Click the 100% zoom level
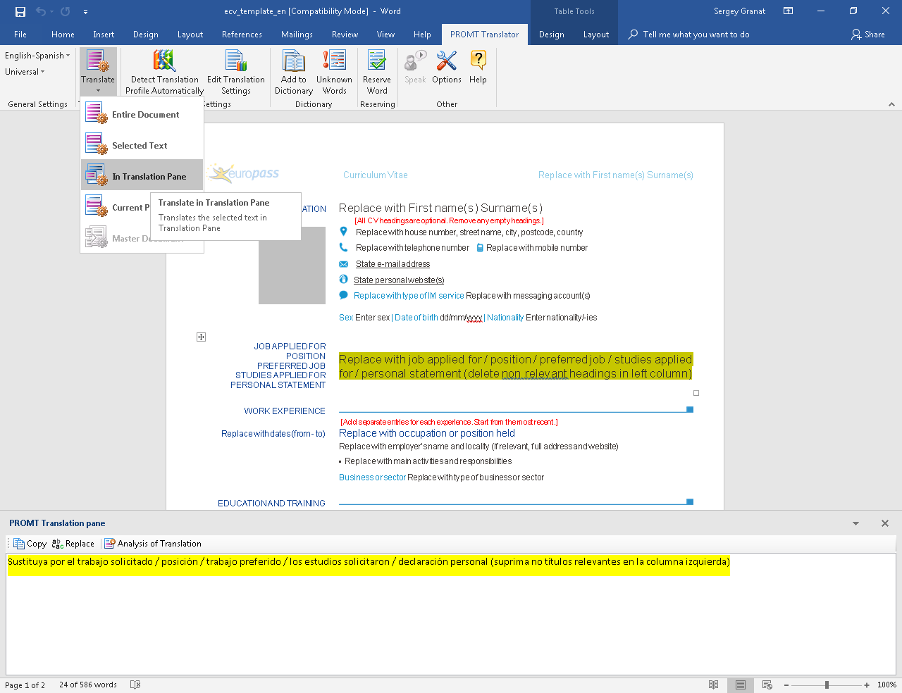Image resolution: width=902 pixels, height=693 pixels. [886, 685]
